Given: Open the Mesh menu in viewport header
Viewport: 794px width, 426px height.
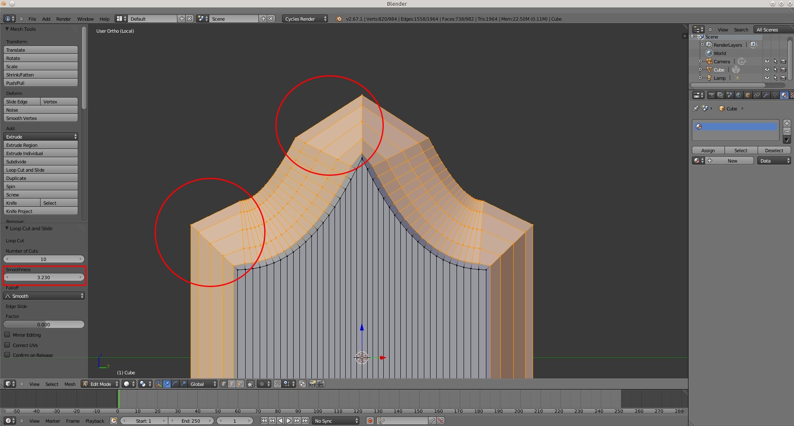Looking at the screenshot, I should click(70, 384).
